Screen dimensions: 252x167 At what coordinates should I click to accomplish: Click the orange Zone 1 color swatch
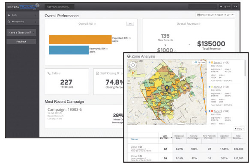[x=212, y=62]
